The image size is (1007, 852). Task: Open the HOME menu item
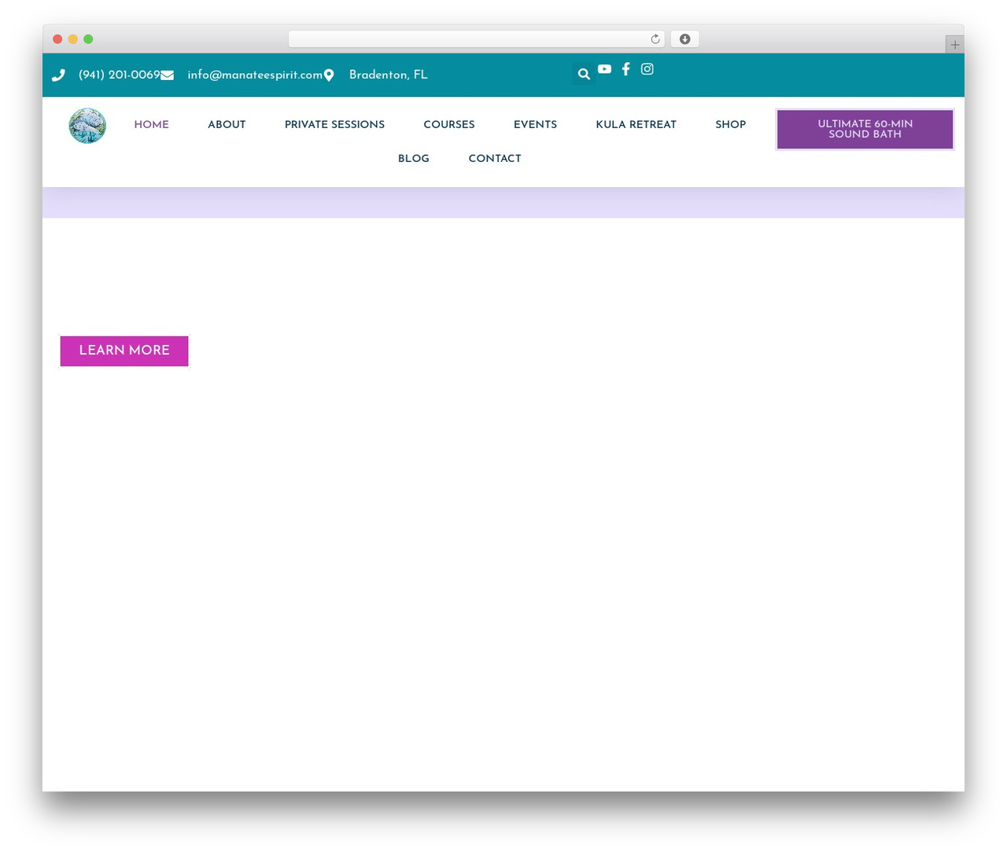[x=151, y=124]
